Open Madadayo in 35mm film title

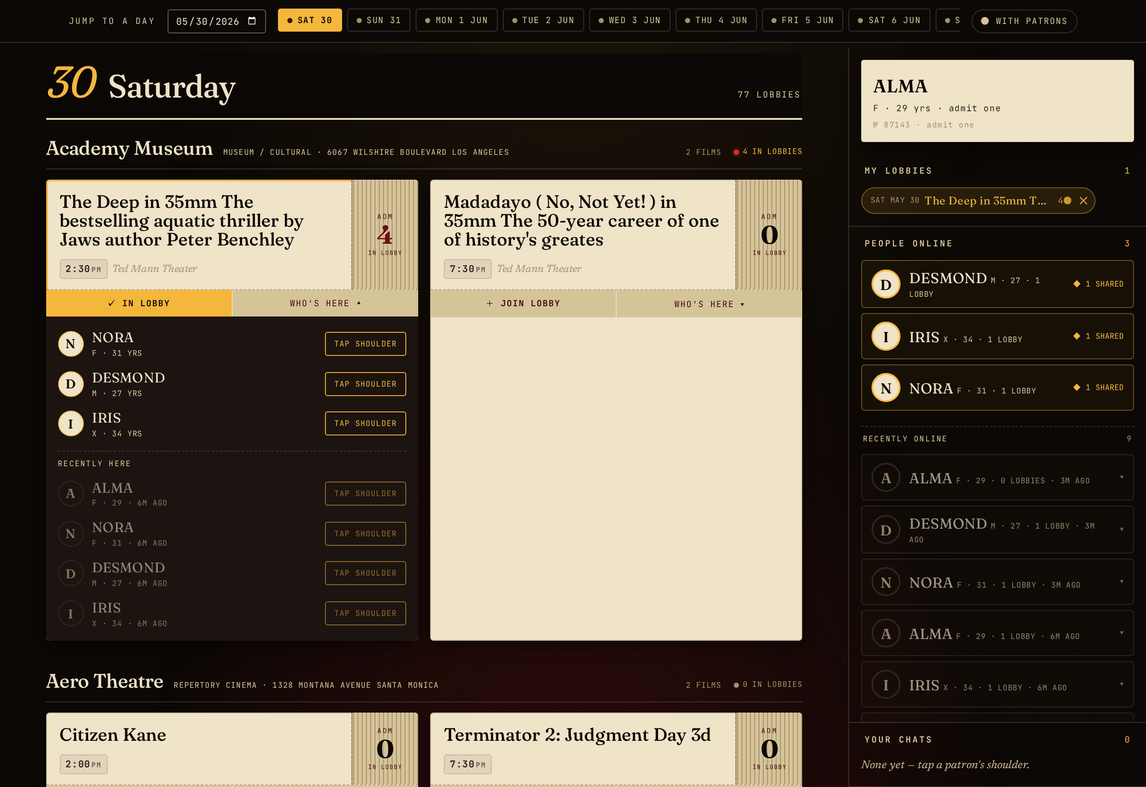click(582, 220)
